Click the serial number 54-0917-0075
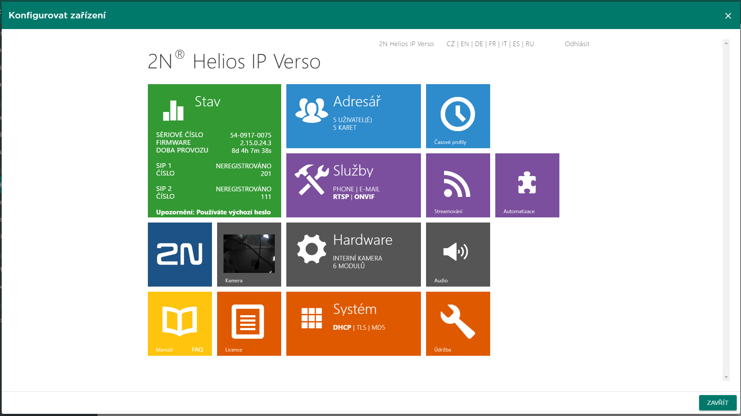 pyautogui.click(x=251, y=135)
